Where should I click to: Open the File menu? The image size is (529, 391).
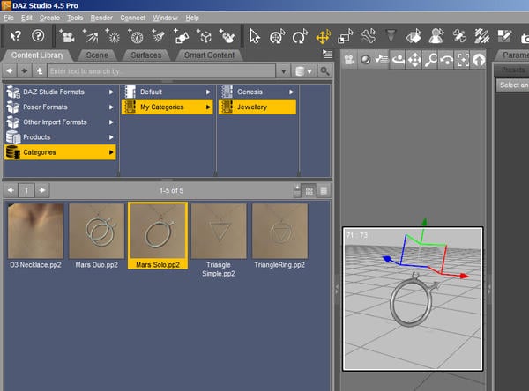tap(9, 18)
